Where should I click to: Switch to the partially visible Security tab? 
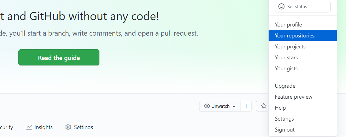pyautogui.click(x=6, y=127)
